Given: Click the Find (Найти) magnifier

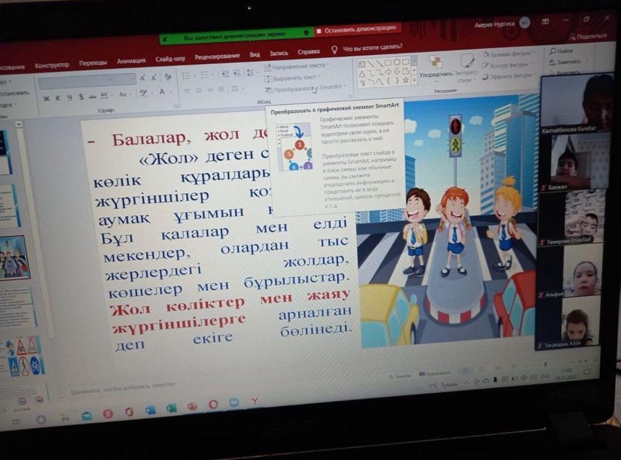Looking at the screenshot, I should [x=553, y=51].
